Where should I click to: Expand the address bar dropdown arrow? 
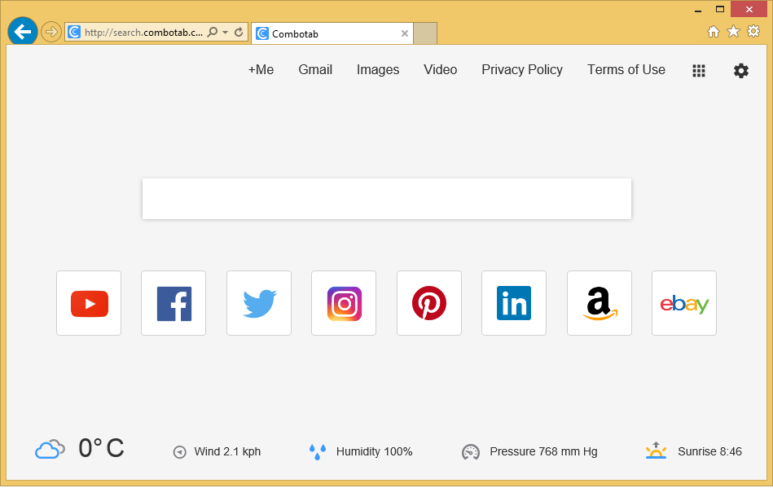(x=226, y=33)
